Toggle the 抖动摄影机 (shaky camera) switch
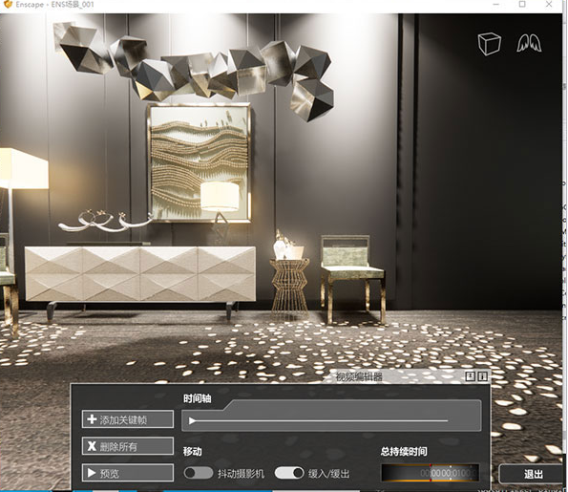Screen dimensions: 568x492 (199, 473)
